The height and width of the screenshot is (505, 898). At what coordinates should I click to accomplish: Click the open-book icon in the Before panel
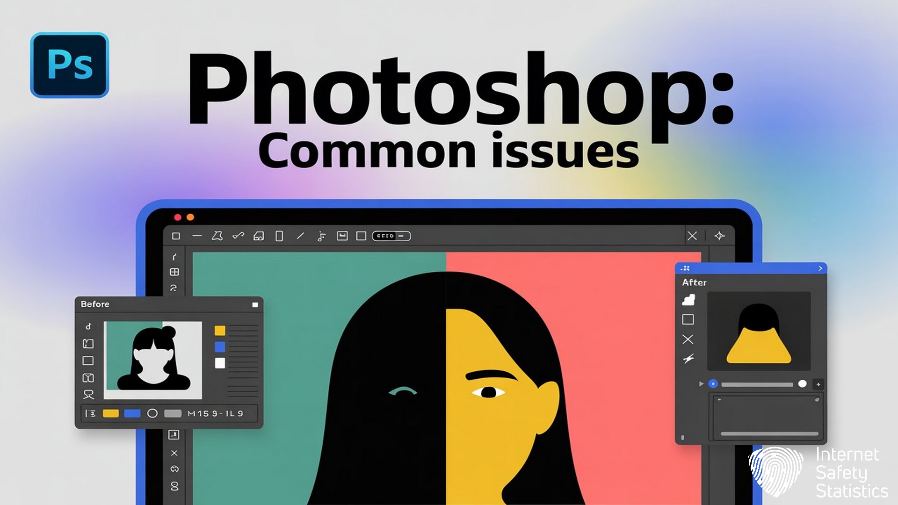pyautogui.click(x=88, y=378)
